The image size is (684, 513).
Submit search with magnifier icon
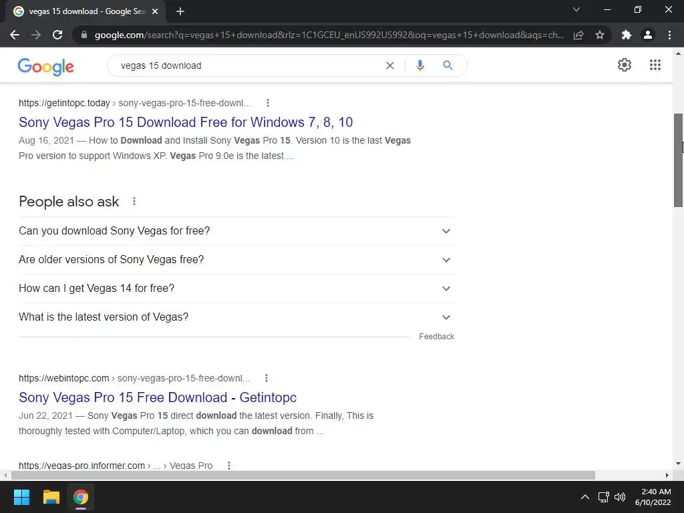(x=448, y=65)
